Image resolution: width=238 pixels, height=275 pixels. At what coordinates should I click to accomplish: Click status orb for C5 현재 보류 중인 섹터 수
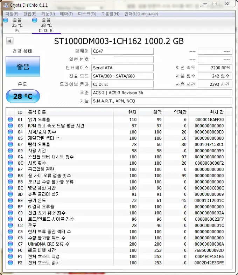point(10,232)
